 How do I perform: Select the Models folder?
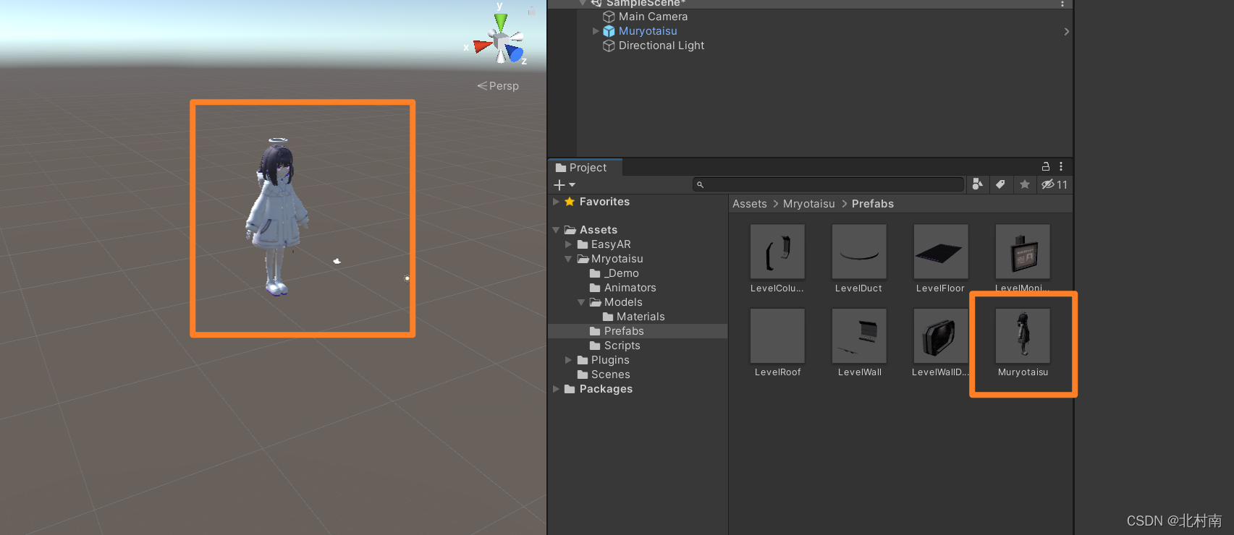tap(623, 302)
